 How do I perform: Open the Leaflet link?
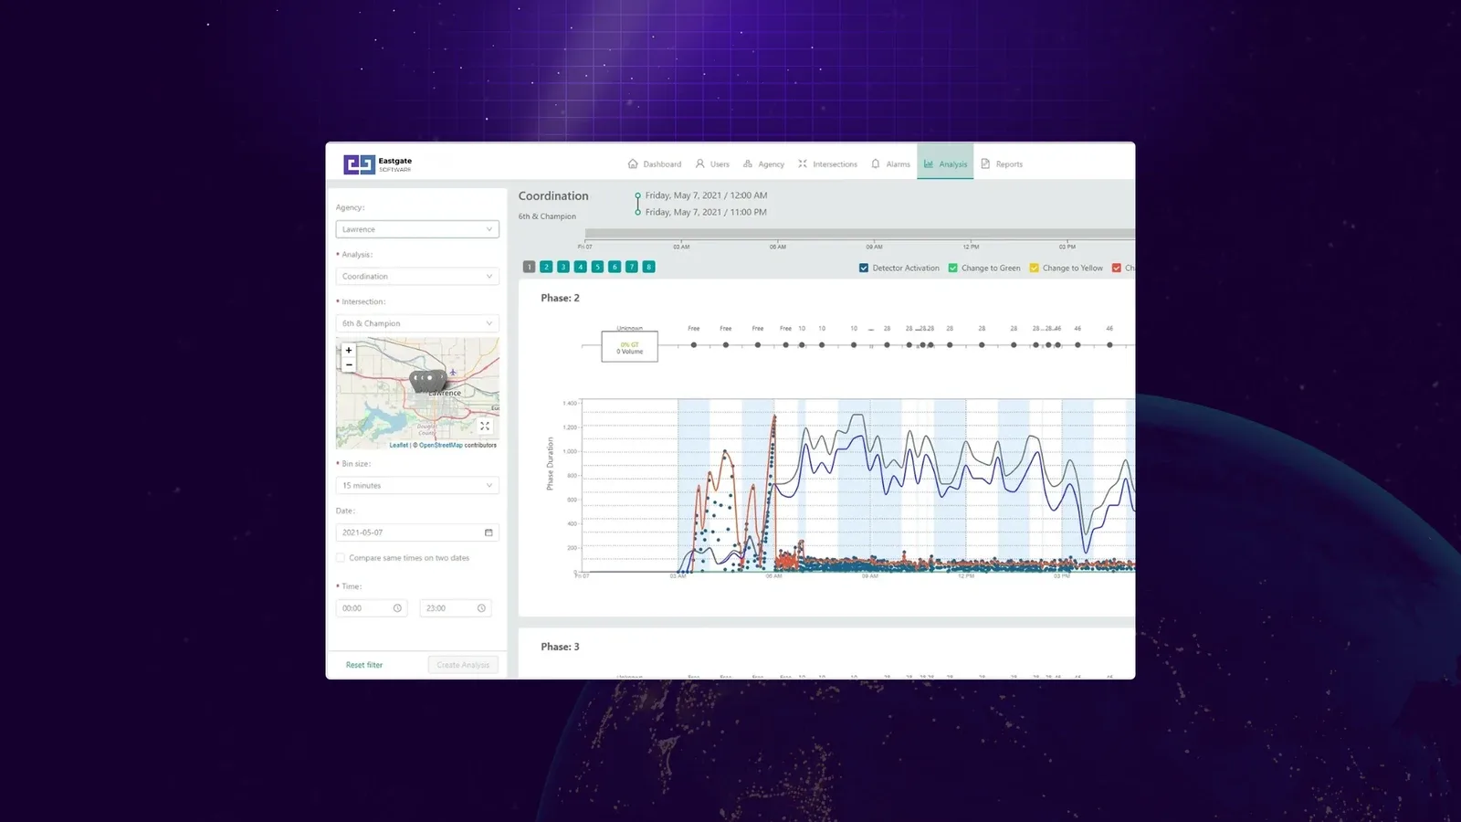click(x=399, y=445)
